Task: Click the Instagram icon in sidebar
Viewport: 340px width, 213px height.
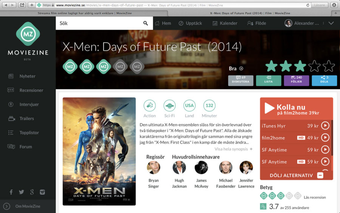Action: [x=42, y=192]
